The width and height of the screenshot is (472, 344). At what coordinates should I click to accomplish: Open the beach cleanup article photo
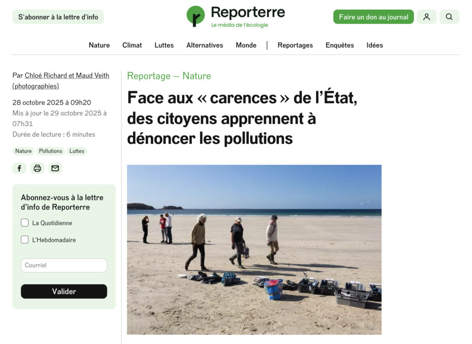pos(254,249)
